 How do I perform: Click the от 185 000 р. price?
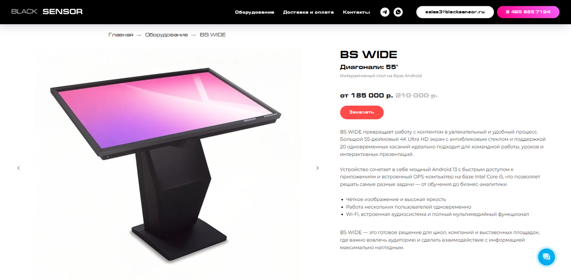pos(366,95)
